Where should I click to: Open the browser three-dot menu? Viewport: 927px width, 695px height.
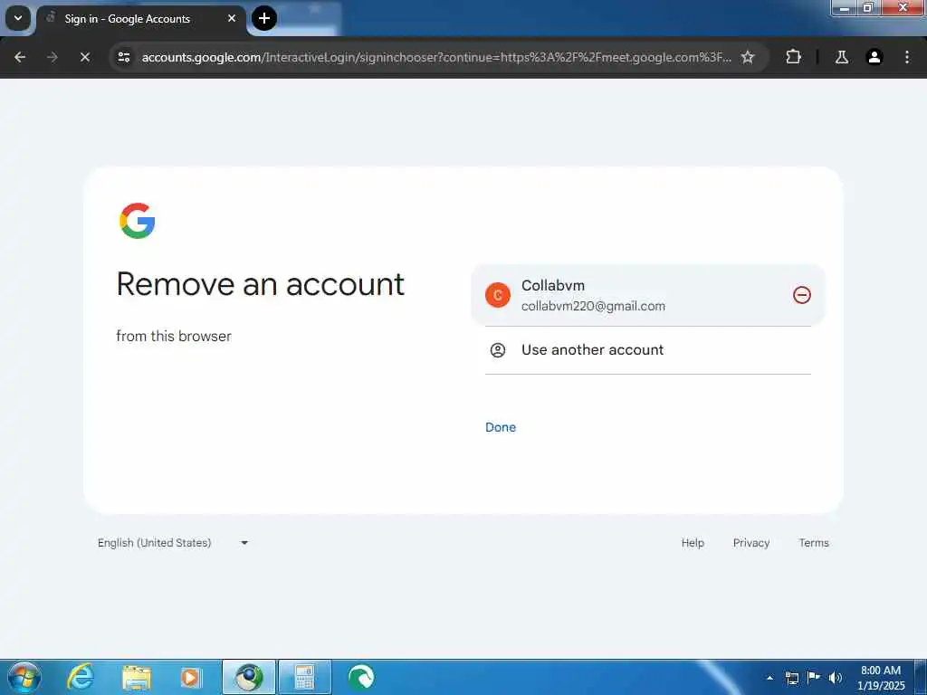(907, 57)
